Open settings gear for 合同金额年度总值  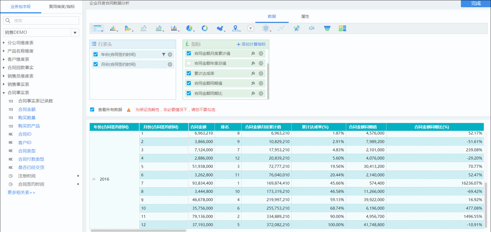(261, 63)
